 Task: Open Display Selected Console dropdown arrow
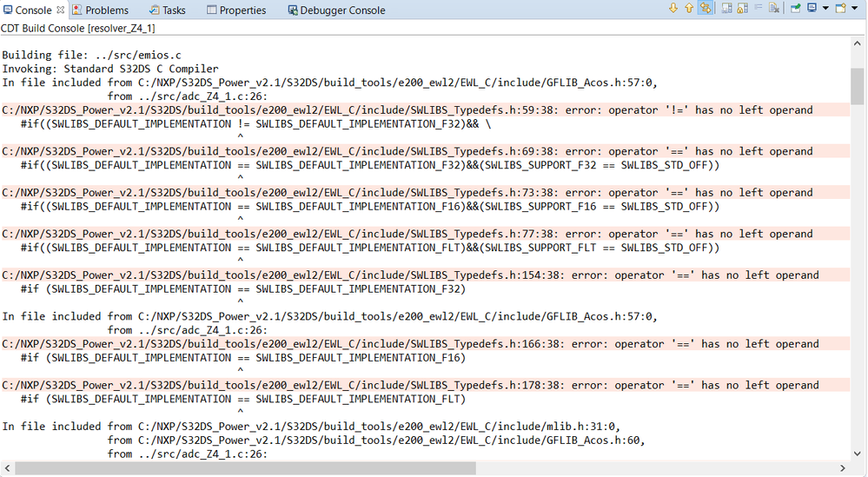(825, 9)
